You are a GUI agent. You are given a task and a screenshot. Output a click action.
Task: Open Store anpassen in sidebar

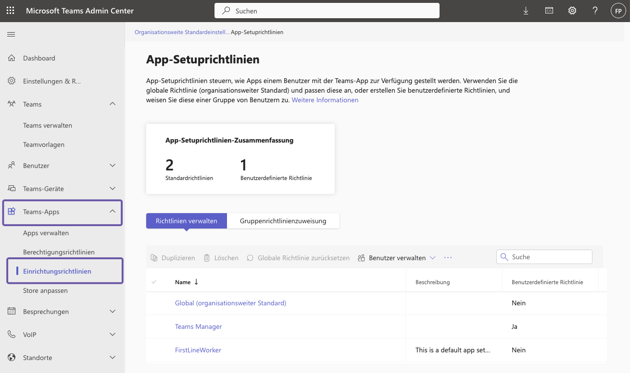pyautogui.click(x=45, y=290)
